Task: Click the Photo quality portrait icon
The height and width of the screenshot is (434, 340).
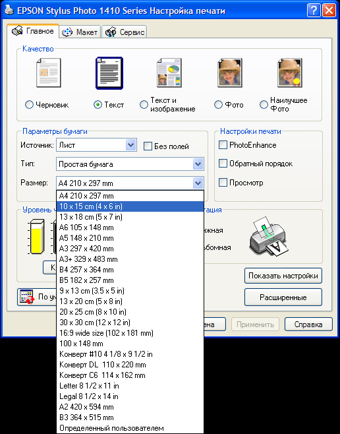Action: (230, 73)
